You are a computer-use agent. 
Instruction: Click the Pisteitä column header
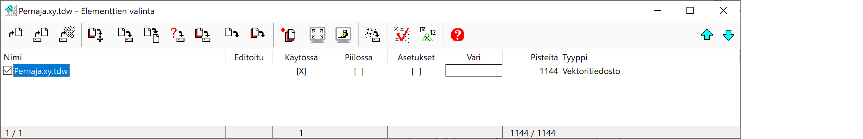(x=544, y=57)
